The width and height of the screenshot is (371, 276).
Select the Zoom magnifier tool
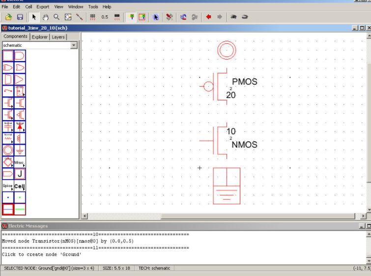click(57, 17)
